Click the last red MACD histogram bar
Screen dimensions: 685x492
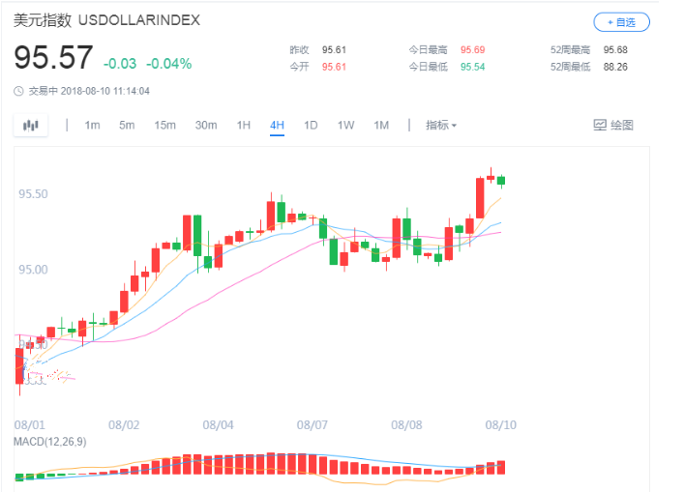tap(501, 468)
